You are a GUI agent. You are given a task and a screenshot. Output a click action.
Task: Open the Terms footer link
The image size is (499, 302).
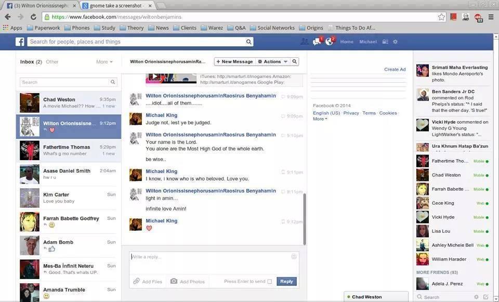coord(369,113)
